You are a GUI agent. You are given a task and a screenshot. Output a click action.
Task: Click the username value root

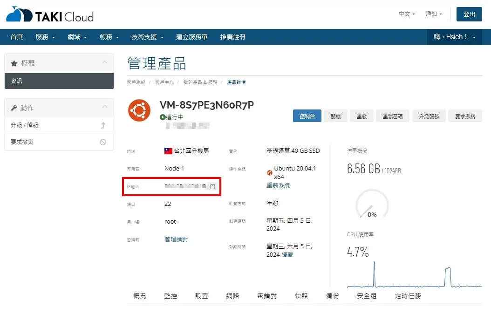tap(170, 222)
